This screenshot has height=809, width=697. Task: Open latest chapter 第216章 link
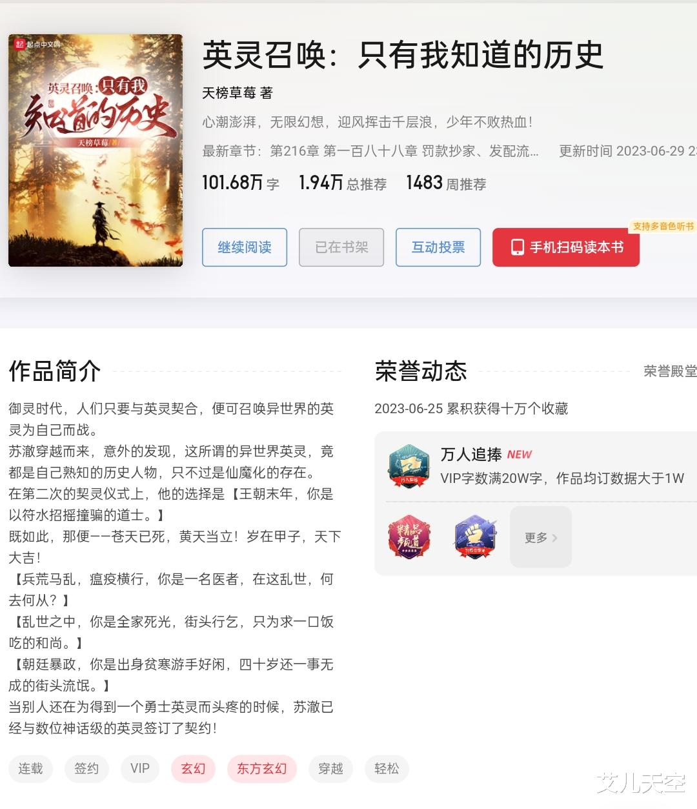click(x=404, y=151)
